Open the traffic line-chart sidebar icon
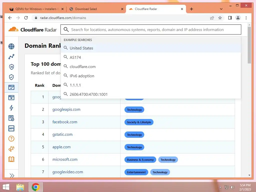256x192 pixels. tap(11, 57)
